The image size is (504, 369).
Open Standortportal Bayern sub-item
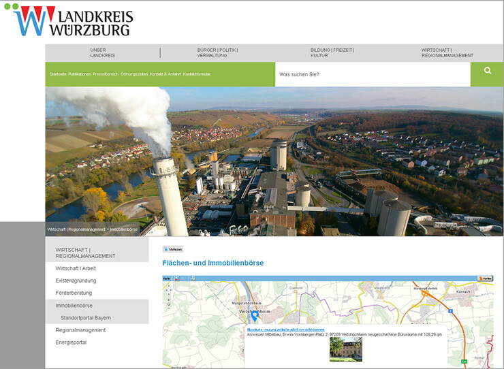85,318
